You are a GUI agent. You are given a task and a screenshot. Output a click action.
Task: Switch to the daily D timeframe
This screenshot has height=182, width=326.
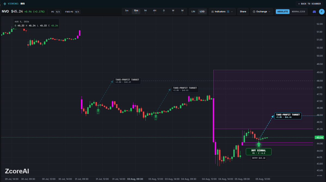pos(164,11)
